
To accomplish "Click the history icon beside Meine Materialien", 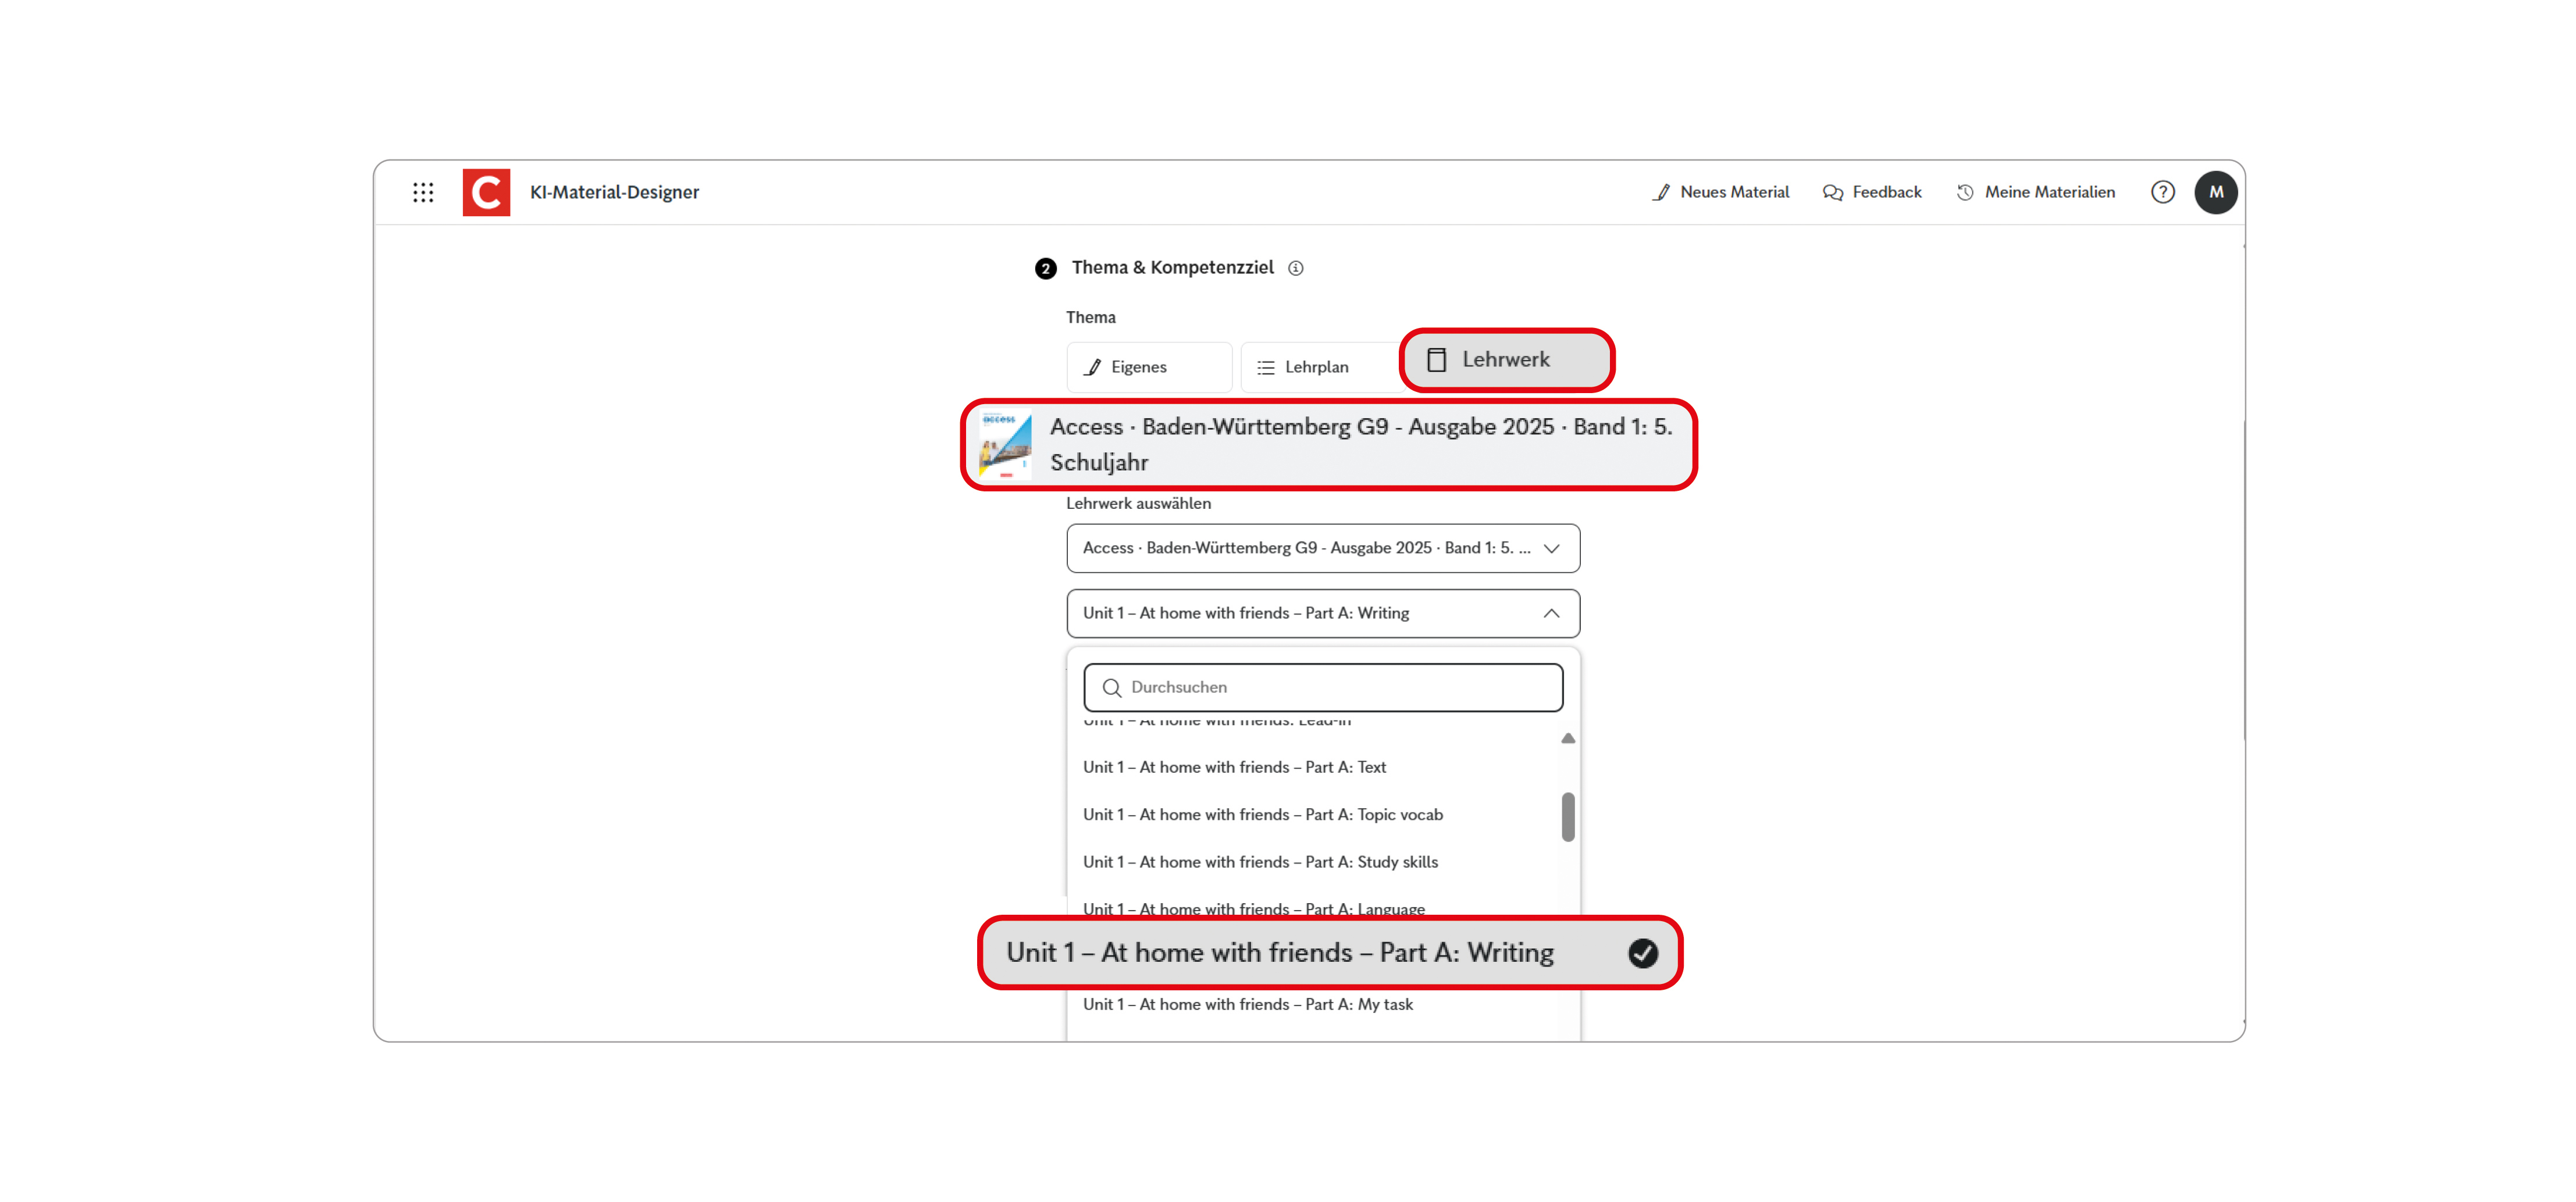I will [1964, 192].
